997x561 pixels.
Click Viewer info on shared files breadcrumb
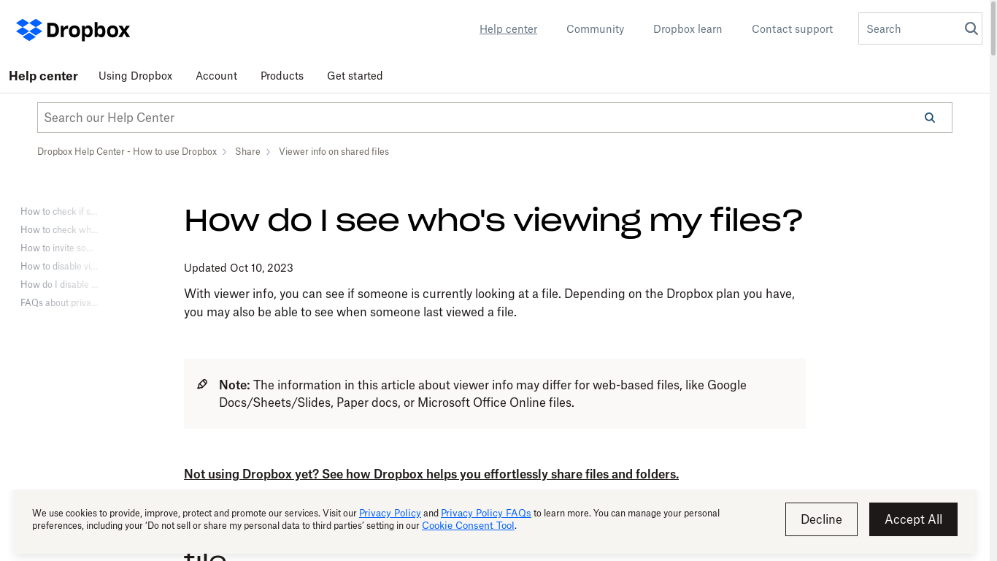[334, 152]
